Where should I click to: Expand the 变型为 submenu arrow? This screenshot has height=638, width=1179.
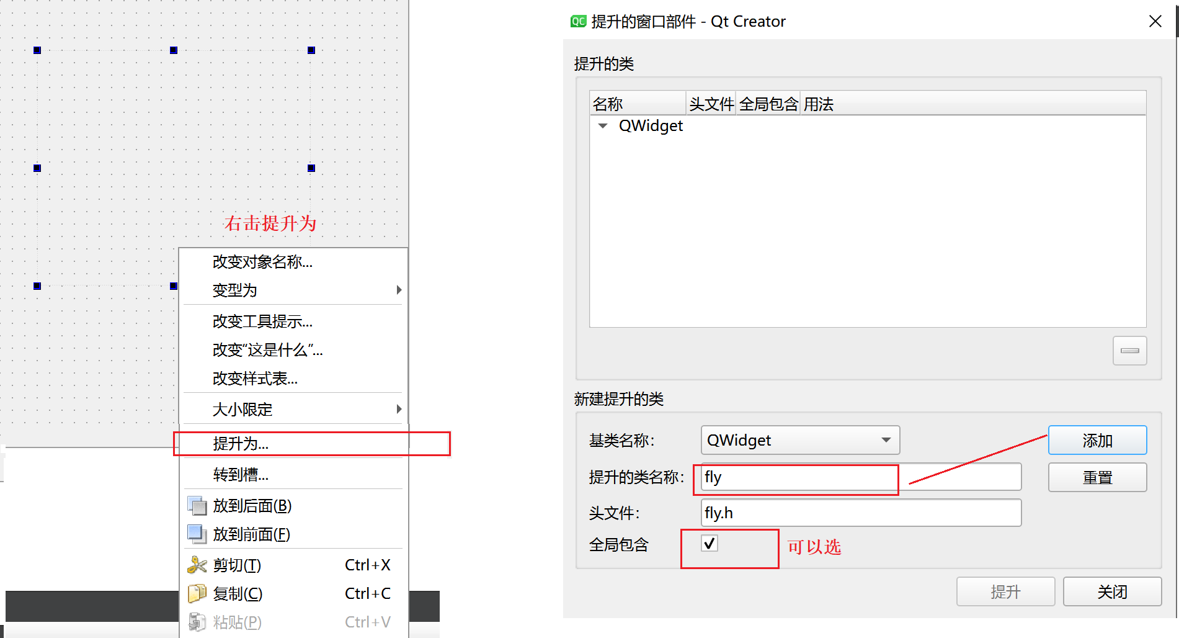[x=399, y=290]
